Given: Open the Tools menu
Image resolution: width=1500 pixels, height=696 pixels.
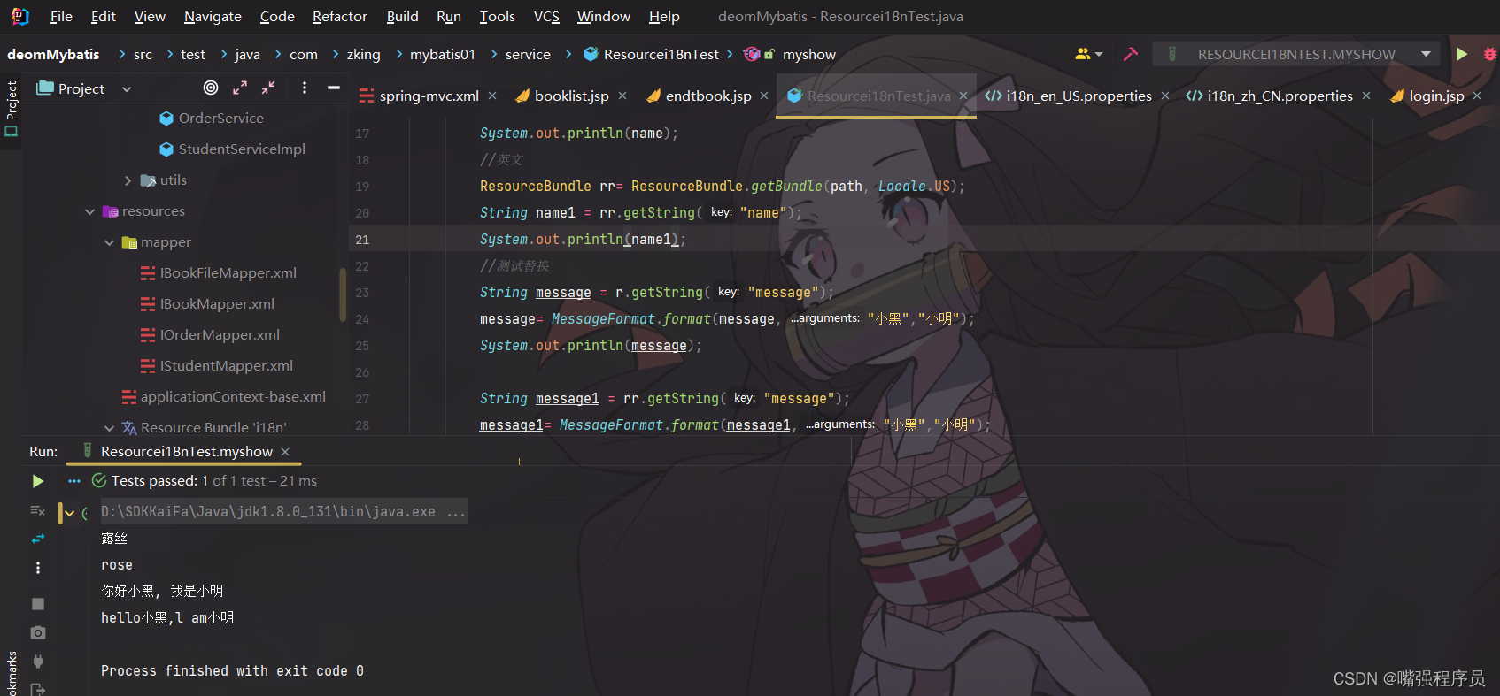Looking at the screenshot, I should click(497, 17).
